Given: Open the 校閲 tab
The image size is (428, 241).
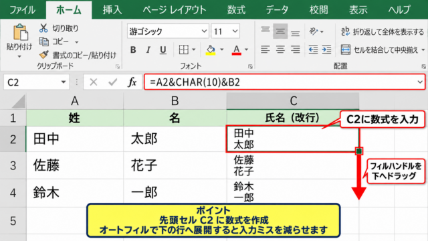Looking at the screenshot, I should [318, 10].
